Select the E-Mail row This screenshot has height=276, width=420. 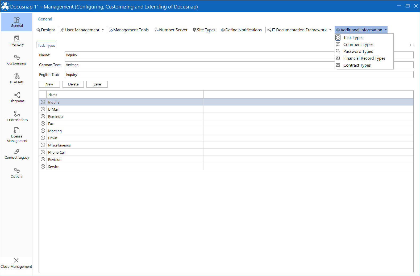226,109
